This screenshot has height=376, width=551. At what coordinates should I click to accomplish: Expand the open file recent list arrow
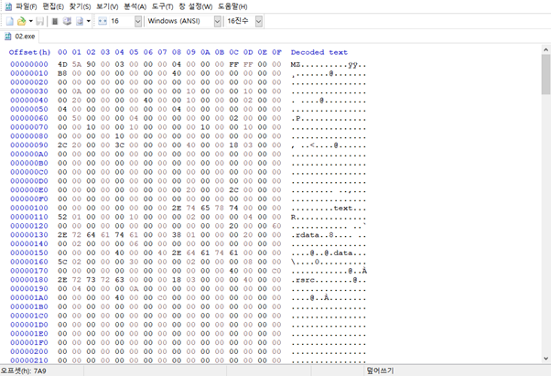point(31,21)
